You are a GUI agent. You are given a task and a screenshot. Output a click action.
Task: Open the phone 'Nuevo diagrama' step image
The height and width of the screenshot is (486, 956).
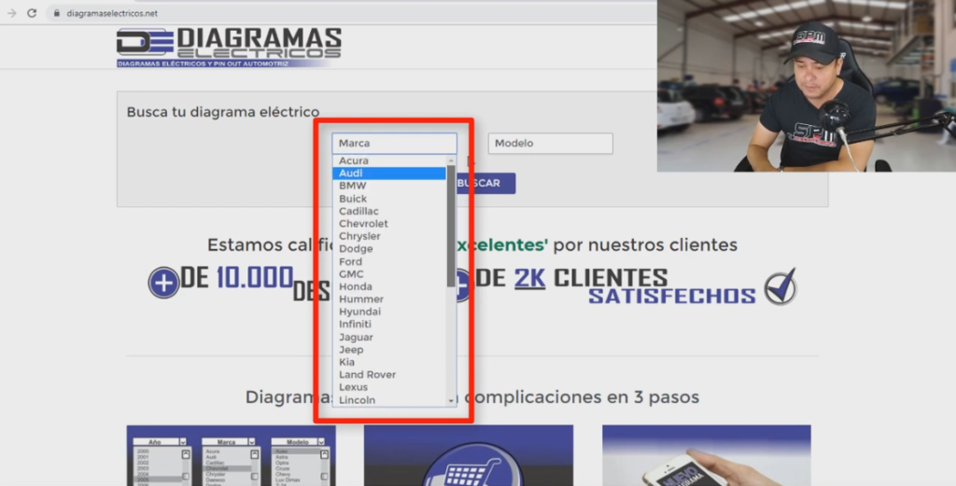[707, 455]
